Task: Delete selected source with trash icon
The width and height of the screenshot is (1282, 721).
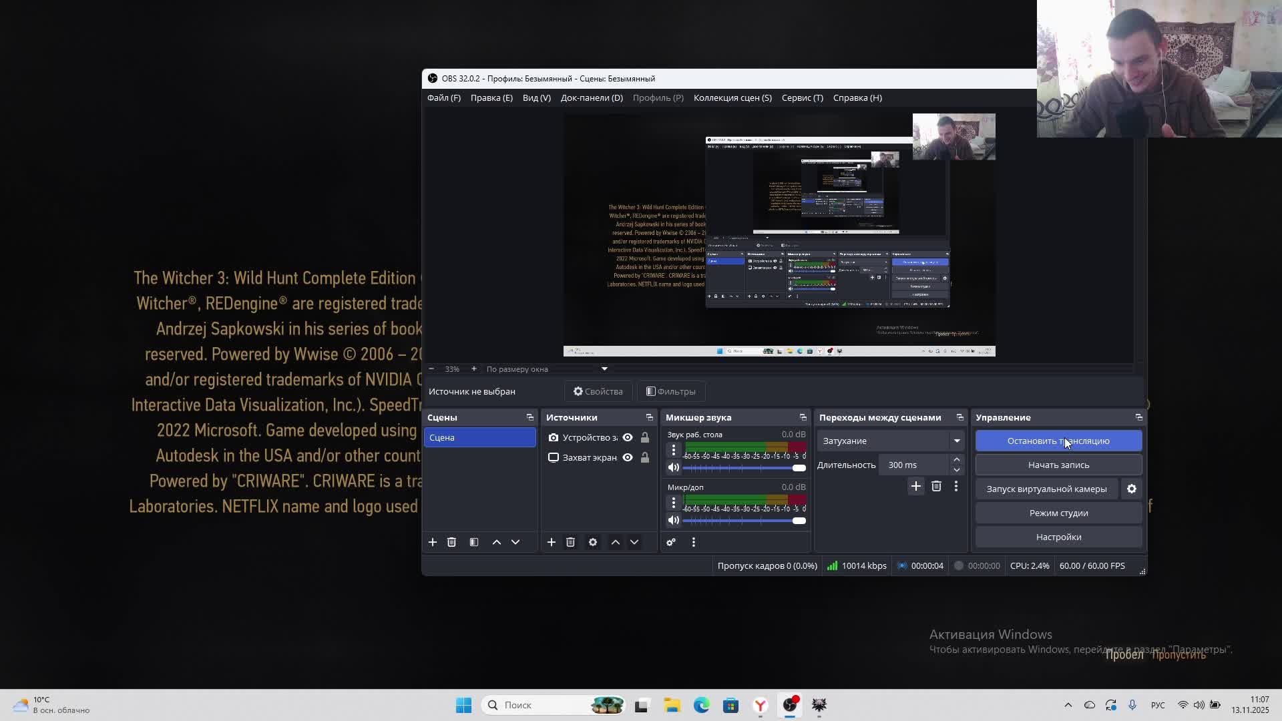Action: [570, 542]
